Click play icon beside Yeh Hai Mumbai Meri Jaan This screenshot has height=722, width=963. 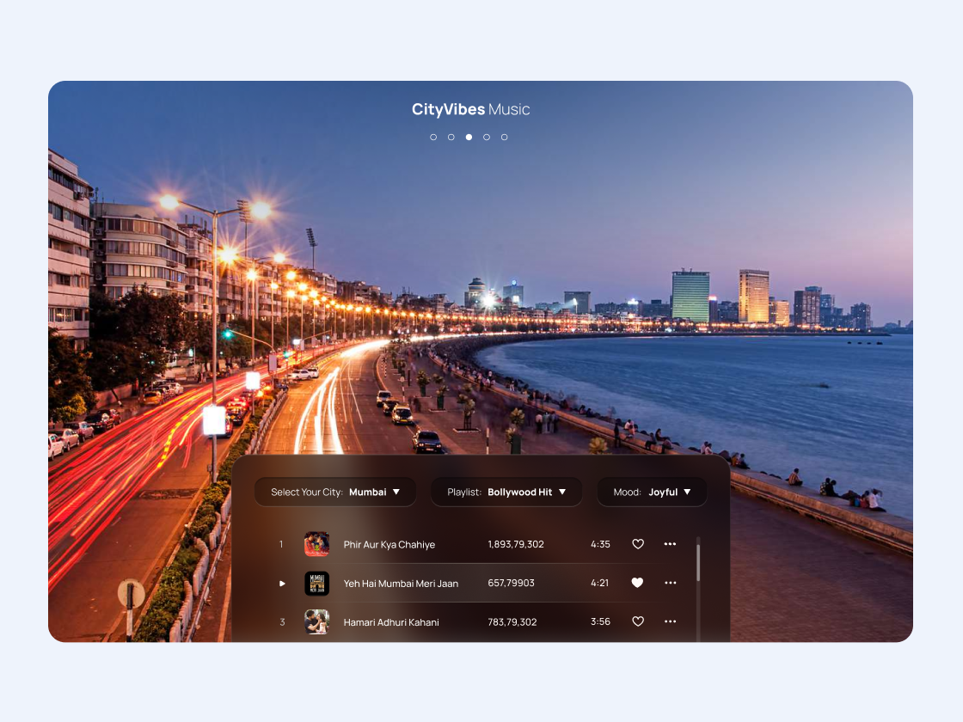[282, 584]
